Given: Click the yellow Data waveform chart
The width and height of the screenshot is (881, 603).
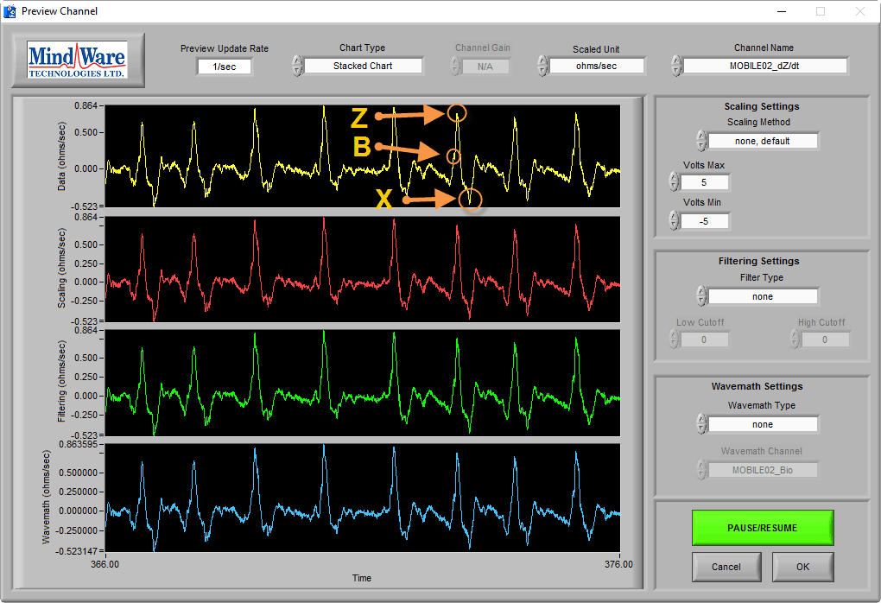Looking at the screenshot, I should 363,156.
